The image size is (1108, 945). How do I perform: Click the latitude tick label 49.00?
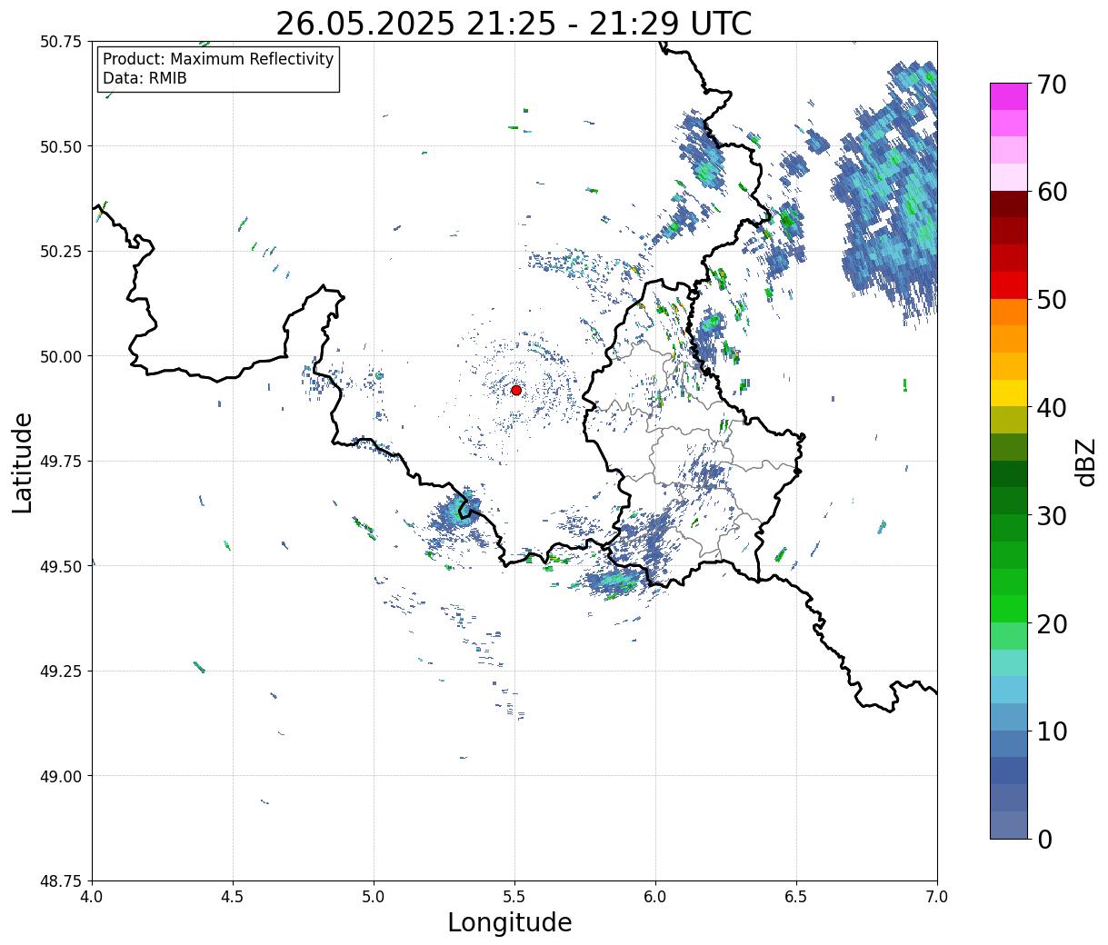click(x=61, y=776)
